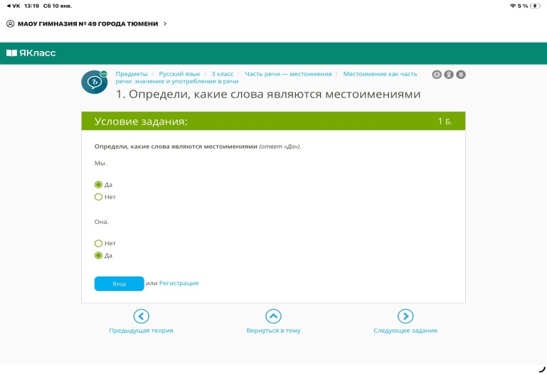Tap the Russian language subject round icon
Screen dimensions: 547x374
point(93,82)
